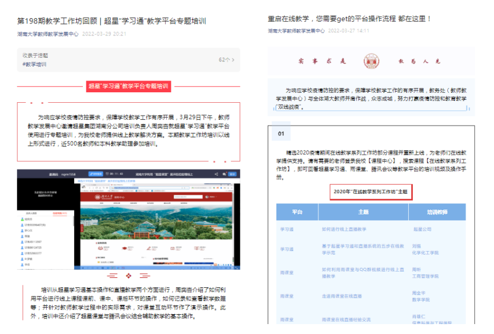Expand the 62个 topic collection chevron
This screenshot has width=494, height=334.
(x=233, y=60)
